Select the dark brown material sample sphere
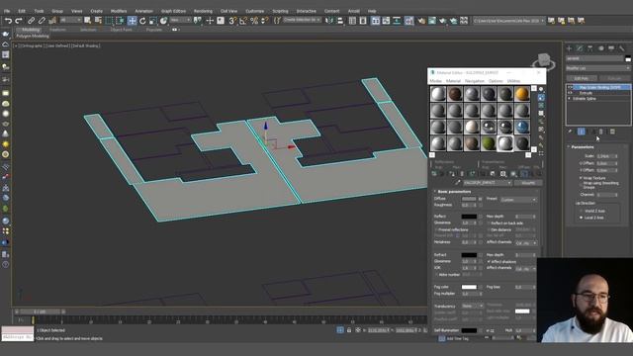The height and width of the screenshot is (356, 633). point(455,94)
